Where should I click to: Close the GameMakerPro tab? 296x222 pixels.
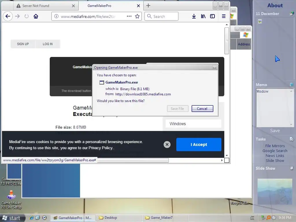tap(138, 6)
